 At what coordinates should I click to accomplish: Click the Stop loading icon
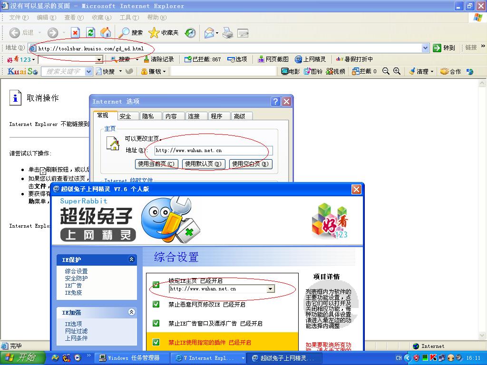[x=75, y=33]
